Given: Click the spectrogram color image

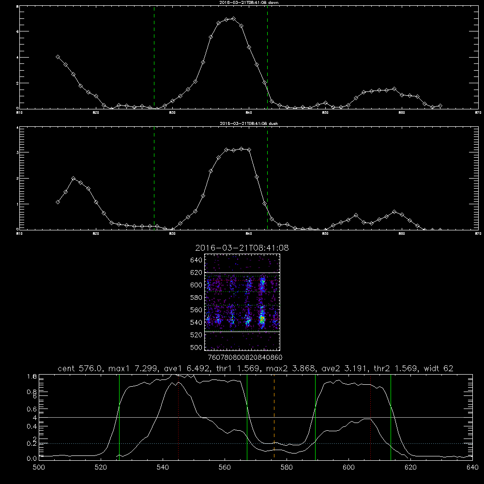Looking at the screenshot, I should (242, 302).
